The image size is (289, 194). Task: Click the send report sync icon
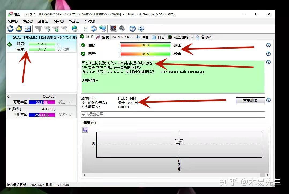coord(94,29)
